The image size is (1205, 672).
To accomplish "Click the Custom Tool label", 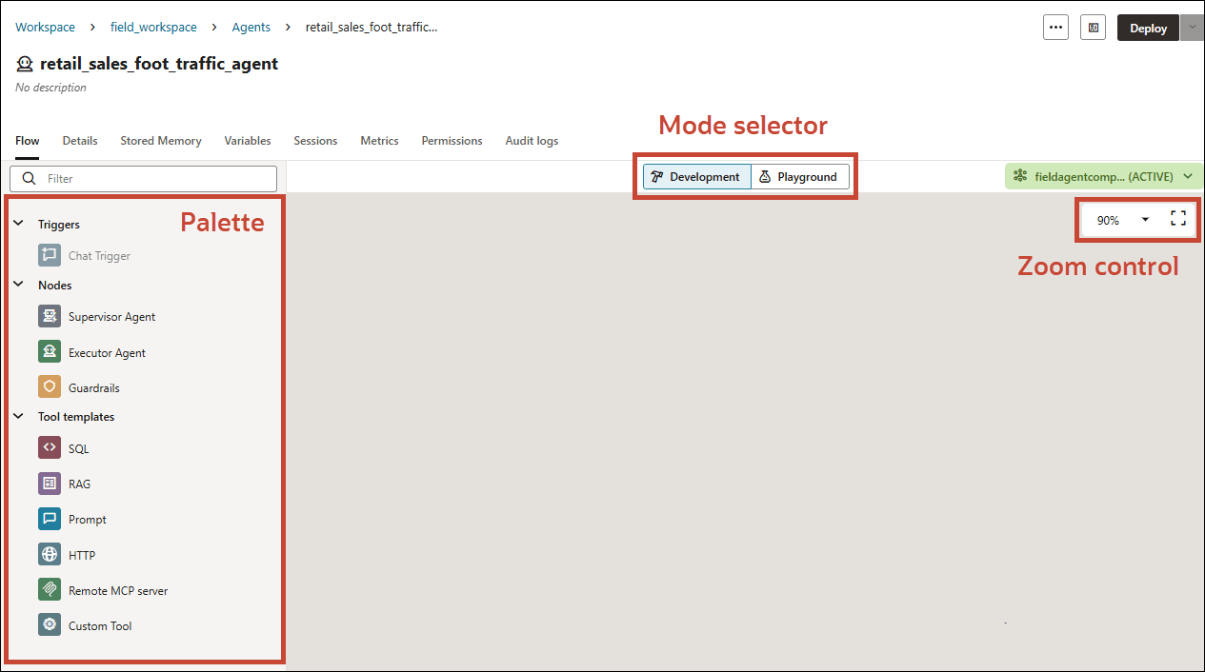I will point(100,626).
